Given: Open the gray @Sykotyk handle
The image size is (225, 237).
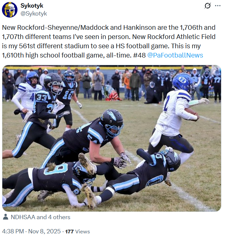Looking at the screenshot, I should [x=34, y=14].
